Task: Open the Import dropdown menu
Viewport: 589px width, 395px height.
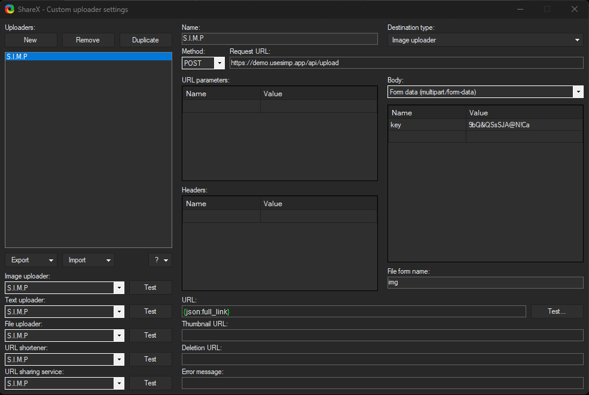Action: (x=88, y=260)
